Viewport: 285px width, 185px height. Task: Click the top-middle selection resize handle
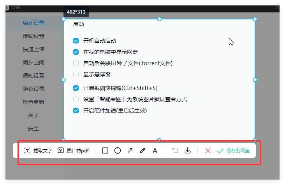[159, 19]
